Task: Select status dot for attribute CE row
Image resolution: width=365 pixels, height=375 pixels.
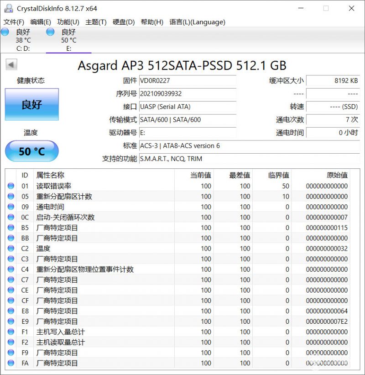Action: 11,290
